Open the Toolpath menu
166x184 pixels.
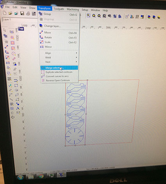[59, 9]
